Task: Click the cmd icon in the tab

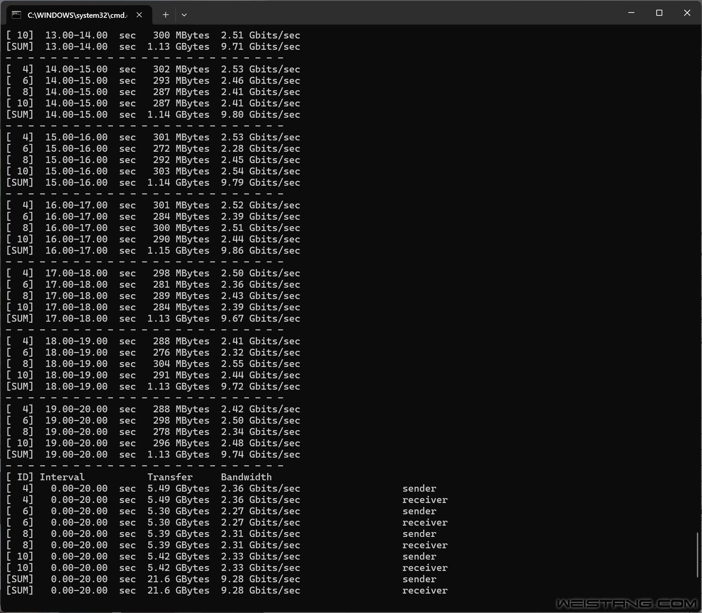Action: (x=16, y=15)
